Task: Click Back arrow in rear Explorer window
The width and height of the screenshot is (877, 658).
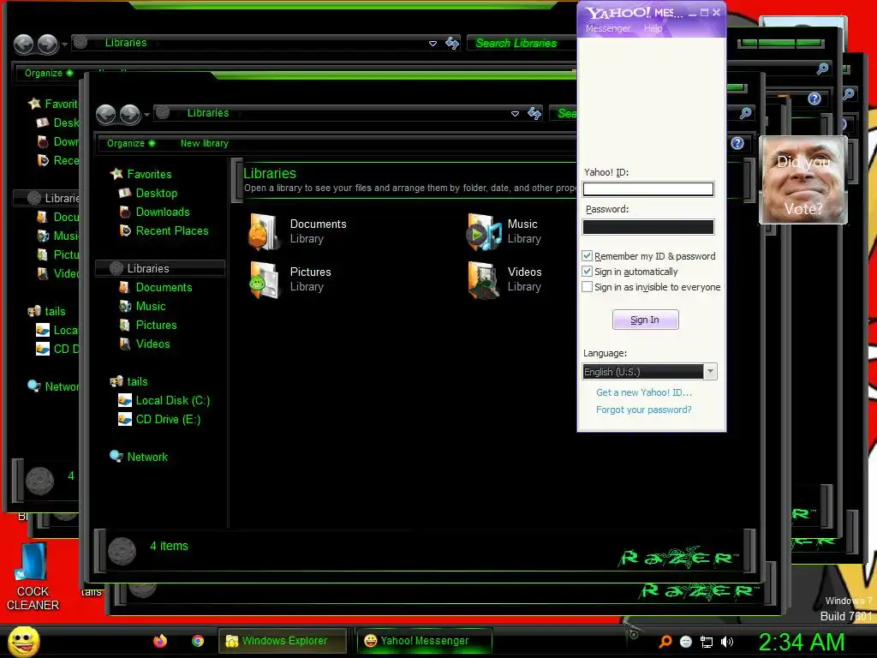Action: pos(23,45)
